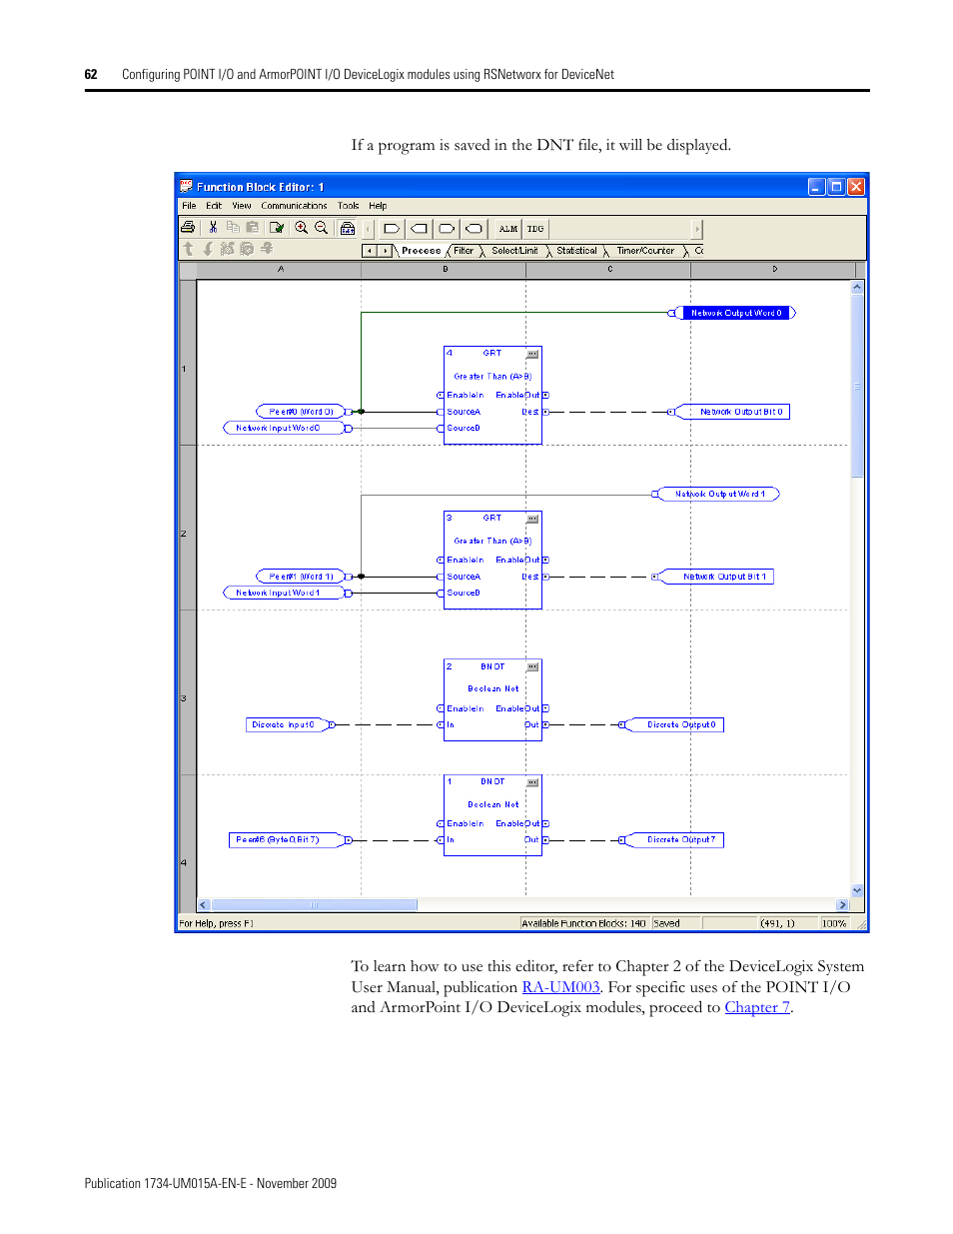Click the Verify logic icon
Image resolution: width=953 pixels, height=1234 pixels.
(277, 228)
